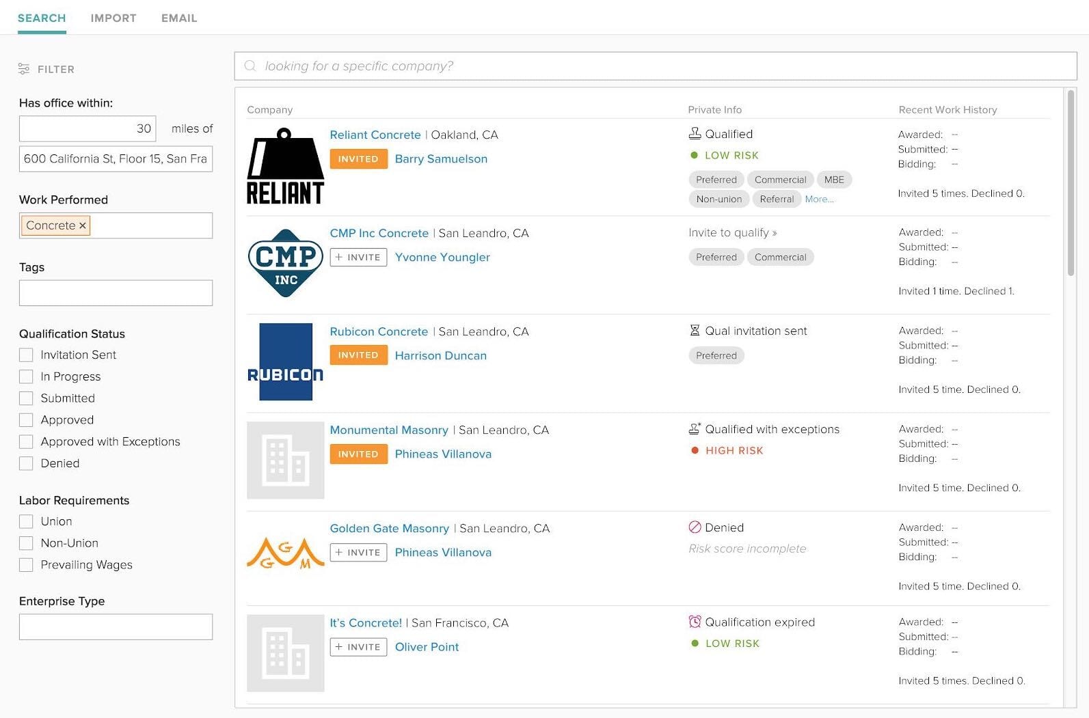Open the Reliant Concrete company logo
The height and width of the screenshot is (718, 1089).
[285, 167]
